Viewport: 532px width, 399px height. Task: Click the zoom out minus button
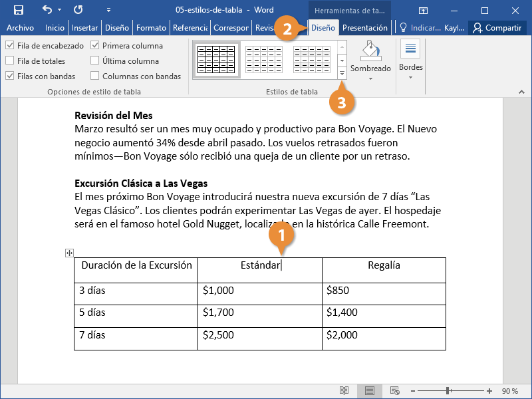pos(413,391)
